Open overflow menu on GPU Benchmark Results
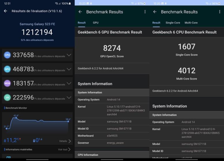Image resolution: width=224 pixels, height=161 pixels. click(145, 12)
